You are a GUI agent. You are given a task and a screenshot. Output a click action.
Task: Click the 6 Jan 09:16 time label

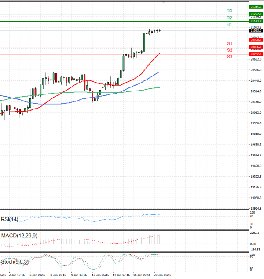37,275
